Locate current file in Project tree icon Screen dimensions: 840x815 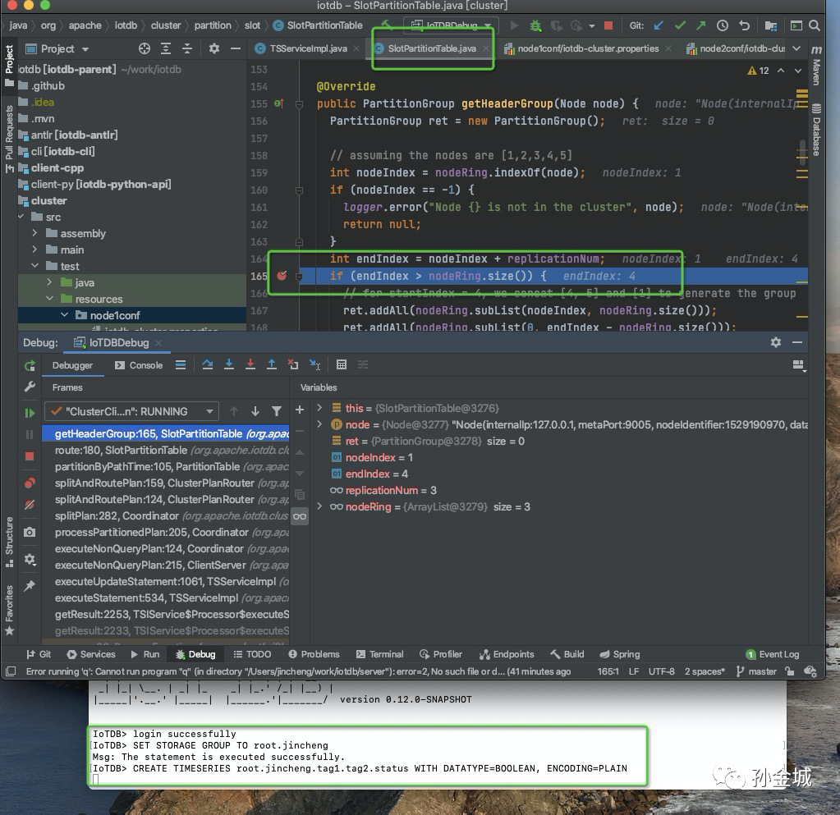point(145,48)
